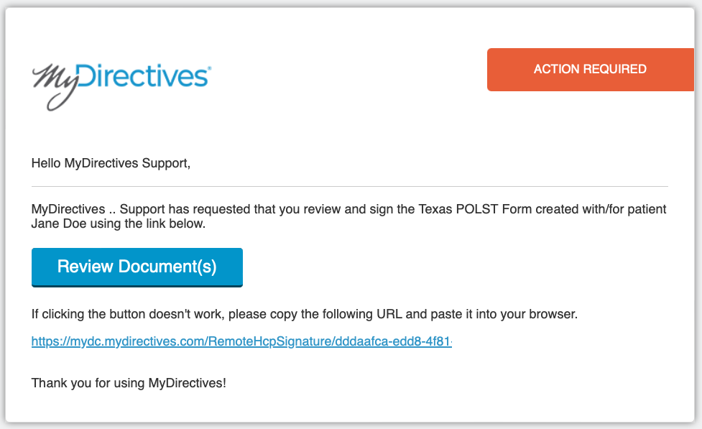Click the blue "Directives" wordmark

[x=142, y=76]
